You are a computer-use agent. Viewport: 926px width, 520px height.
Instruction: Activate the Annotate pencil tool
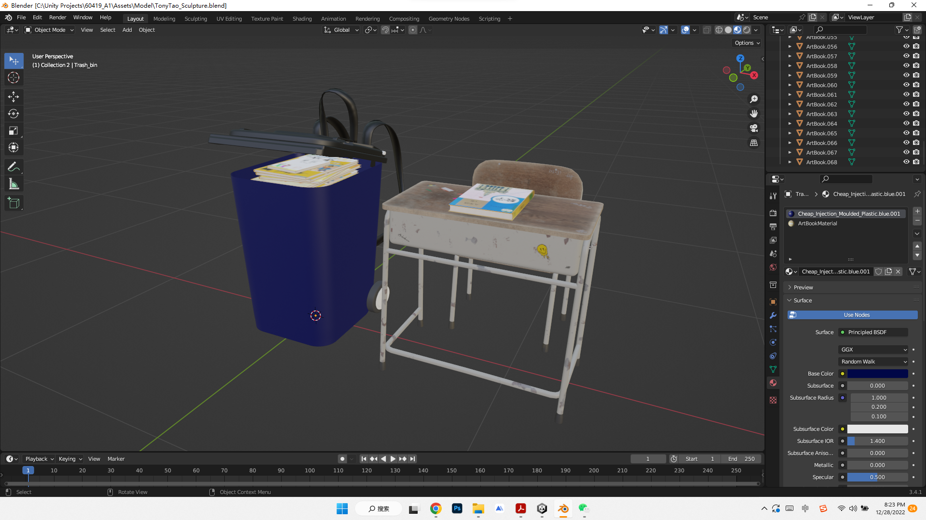click(14, 167)
